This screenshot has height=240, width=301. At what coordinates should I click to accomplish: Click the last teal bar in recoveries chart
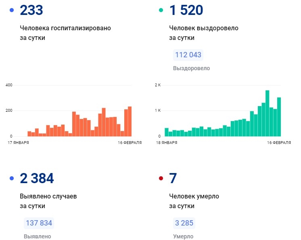pos(279,117)
